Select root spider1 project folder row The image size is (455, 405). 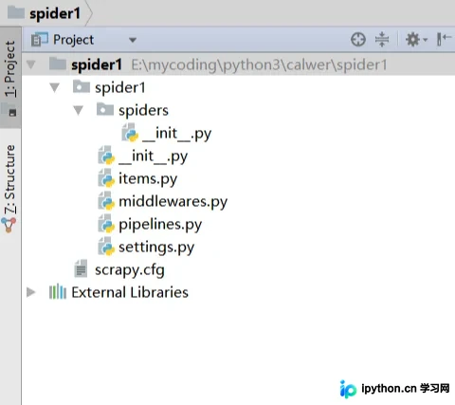point(239,64)
